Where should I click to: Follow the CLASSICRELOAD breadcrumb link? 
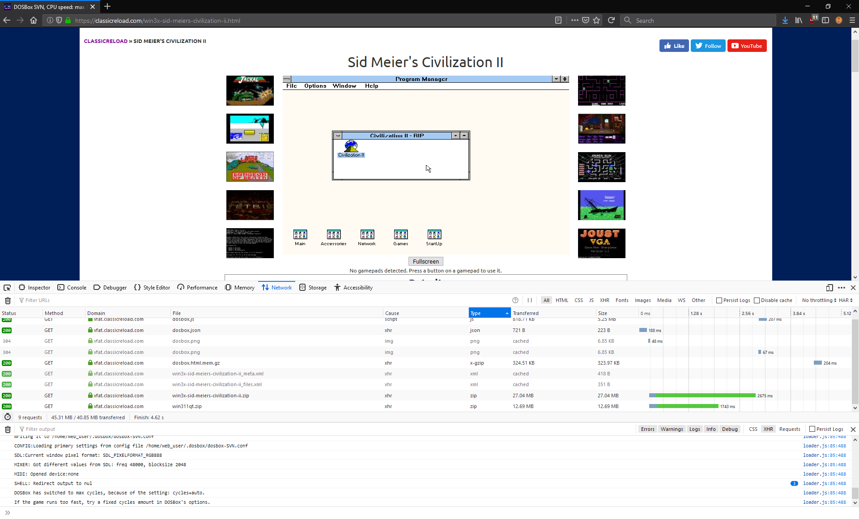coord(106,41)
